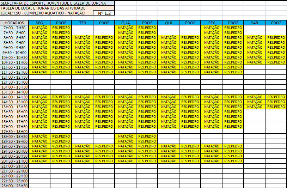Click TER NATAÇÃO cell at 9H00 - 9H30
The width and height of the screenshot is (287, 188).
(83, 48)
